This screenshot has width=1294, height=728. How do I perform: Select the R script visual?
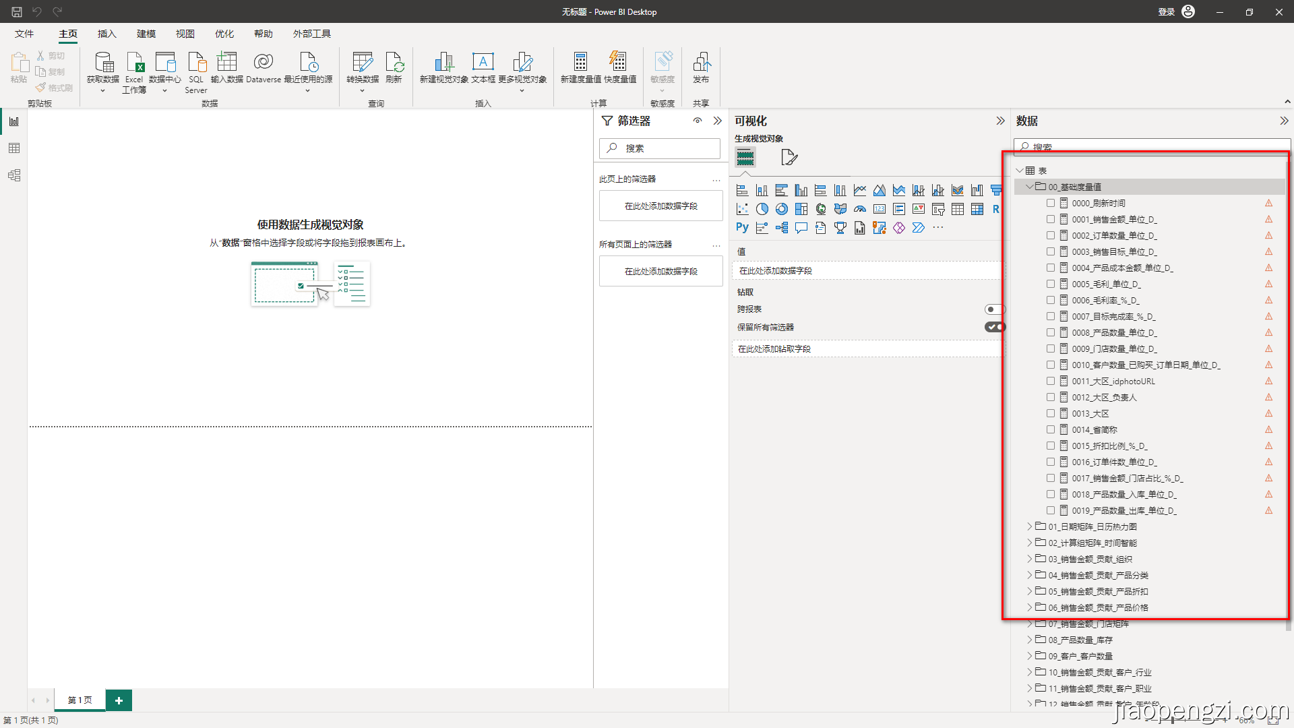click(996, 209)
